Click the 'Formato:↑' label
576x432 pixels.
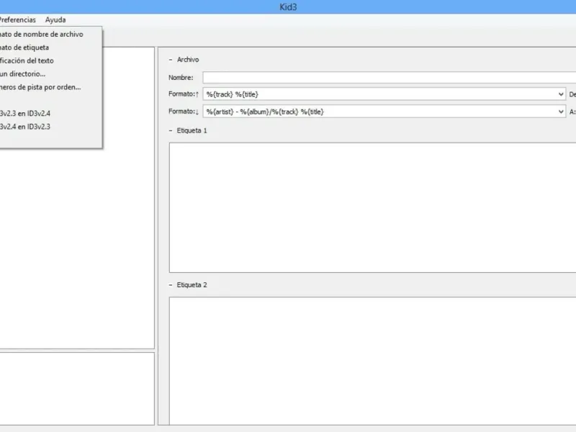point(184,94)
